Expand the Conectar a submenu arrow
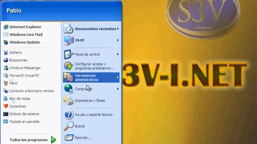 [118, 89]
